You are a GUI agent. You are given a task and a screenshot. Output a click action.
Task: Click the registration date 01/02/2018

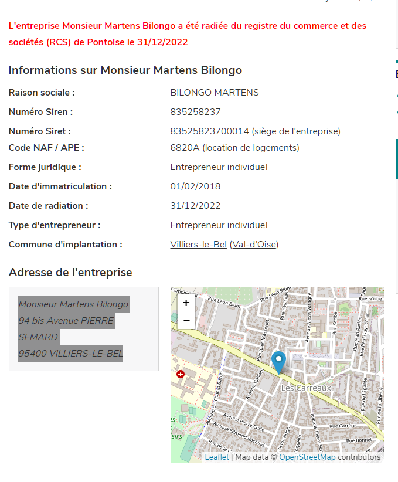tap(195, 186)
